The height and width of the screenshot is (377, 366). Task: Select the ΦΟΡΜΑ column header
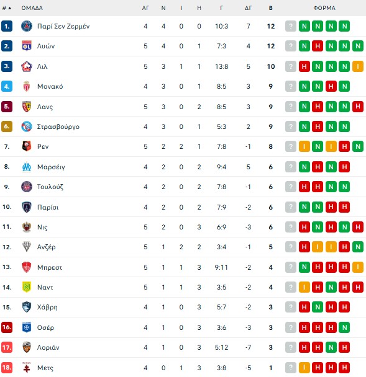click(324, 8)
